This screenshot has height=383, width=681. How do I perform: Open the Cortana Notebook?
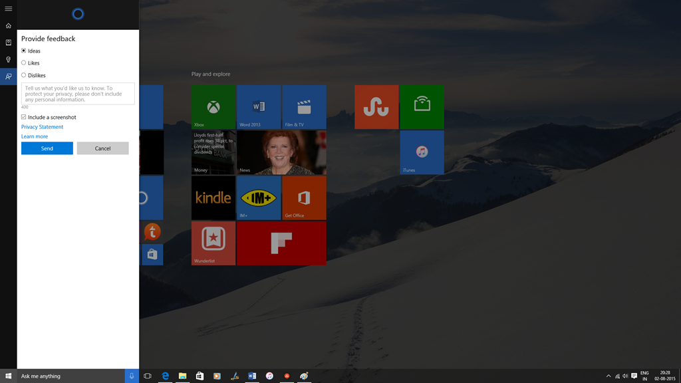point(8,42)
